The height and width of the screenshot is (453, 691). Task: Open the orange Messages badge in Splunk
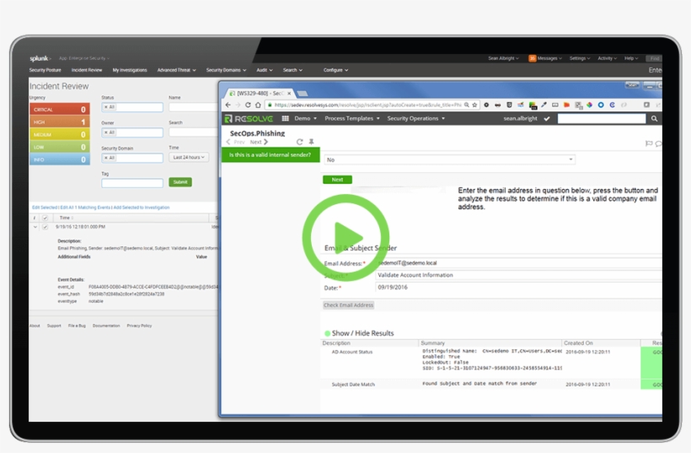click(x=533, y=58)
